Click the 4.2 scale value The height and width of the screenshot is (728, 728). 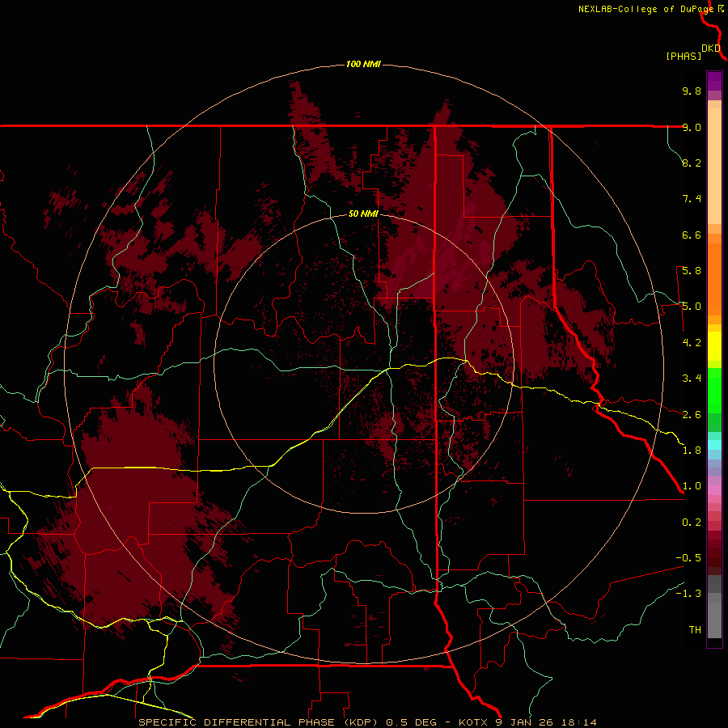coord(692,343)
